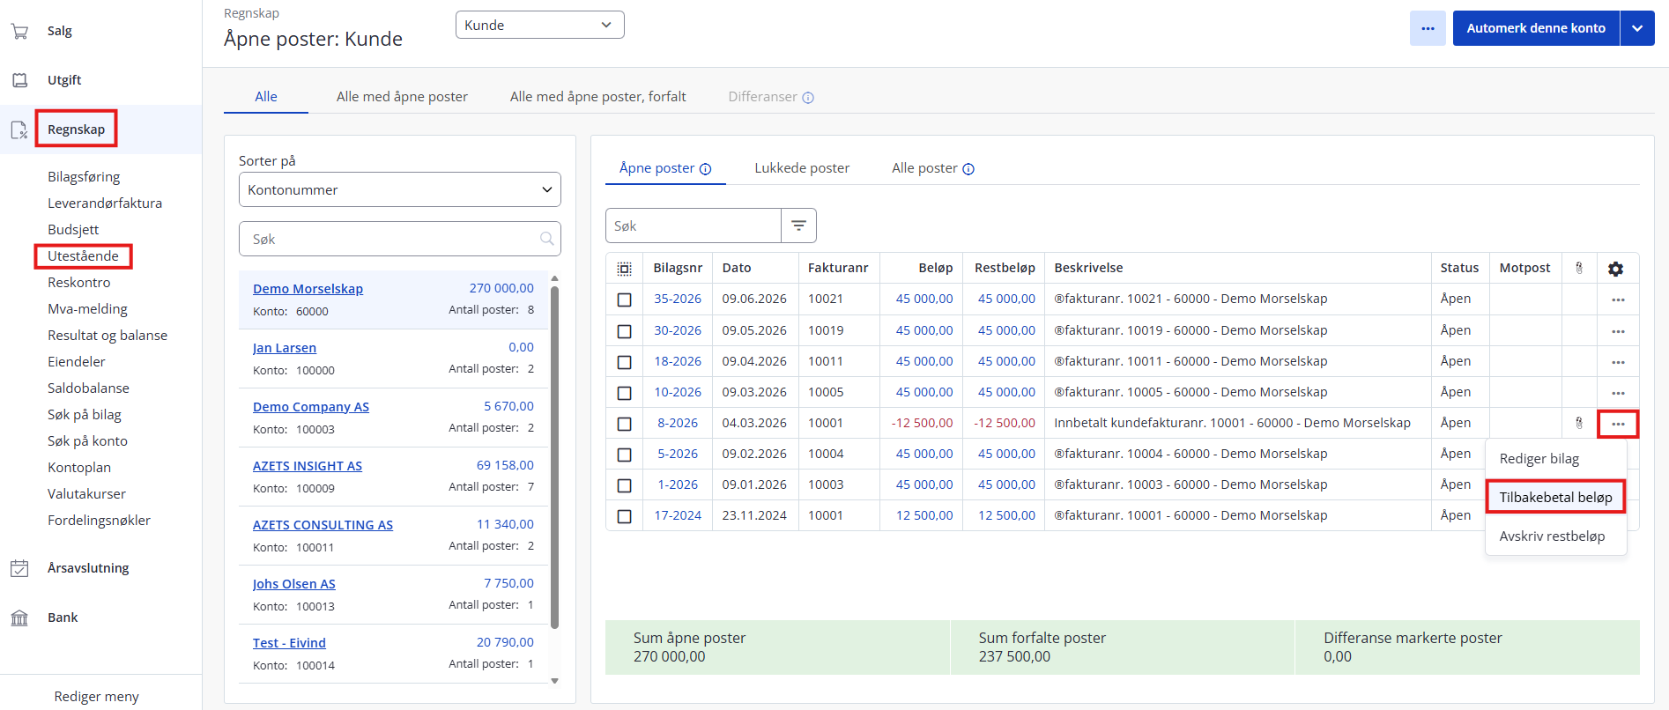The height and width of the screenshot is (710, 1669).
Task: Check the box for Bilagsnr 5-2026
Action: [624, 455]
